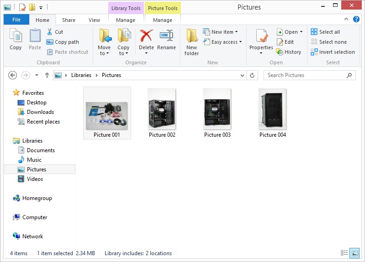The image size is (365, 262).
Task: Switch to details view in status bar
Action: click(344, 253)
